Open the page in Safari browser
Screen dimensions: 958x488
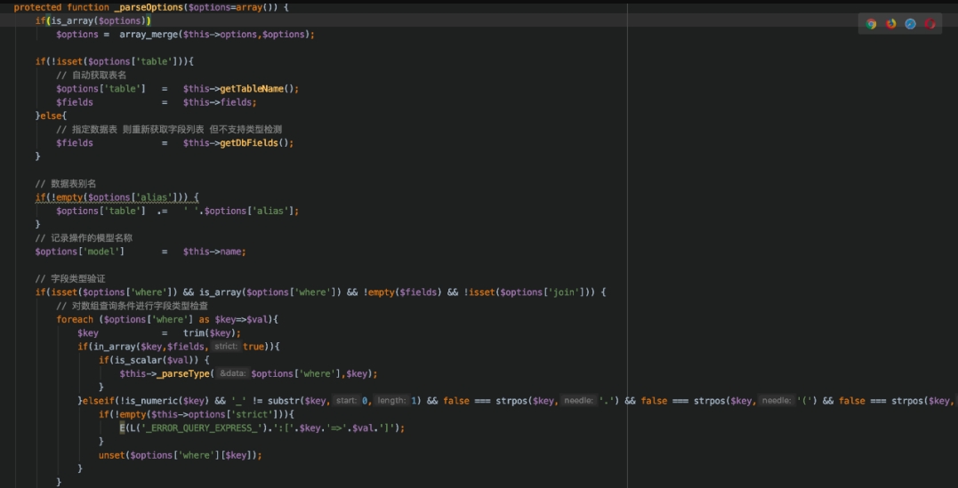[x=910, y=24]
